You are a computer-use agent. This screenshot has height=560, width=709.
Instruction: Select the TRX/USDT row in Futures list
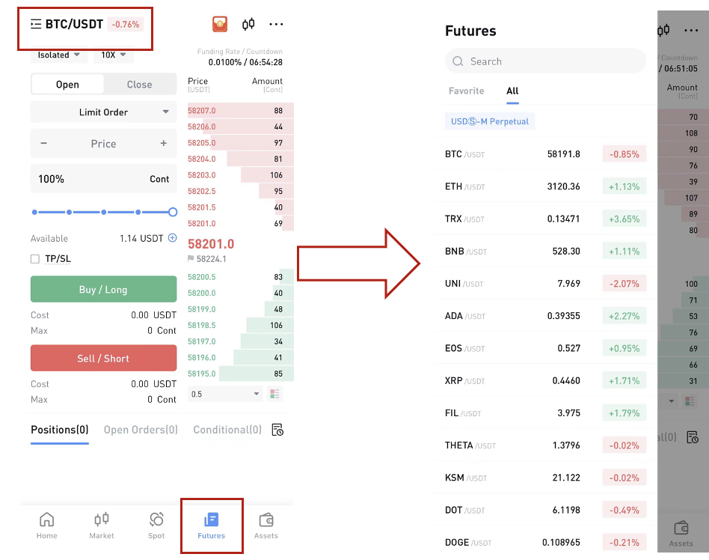[x=545, y=219]
